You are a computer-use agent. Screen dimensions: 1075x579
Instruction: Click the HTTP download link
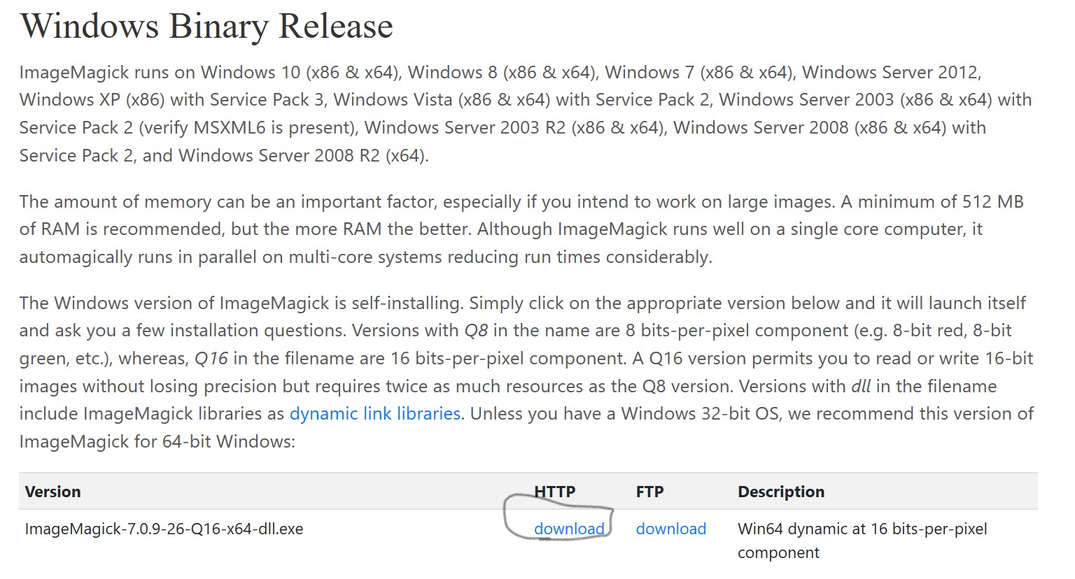click(x=569, y=529)
